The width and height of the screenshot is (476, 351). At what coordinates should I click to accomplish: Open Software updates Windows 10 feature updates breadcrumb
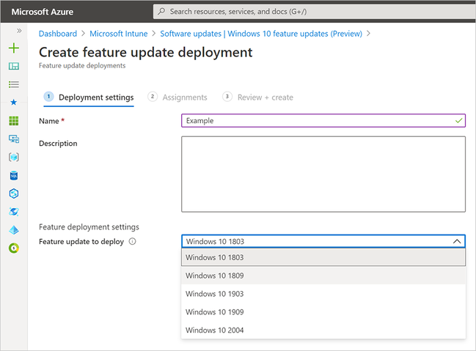261,34
